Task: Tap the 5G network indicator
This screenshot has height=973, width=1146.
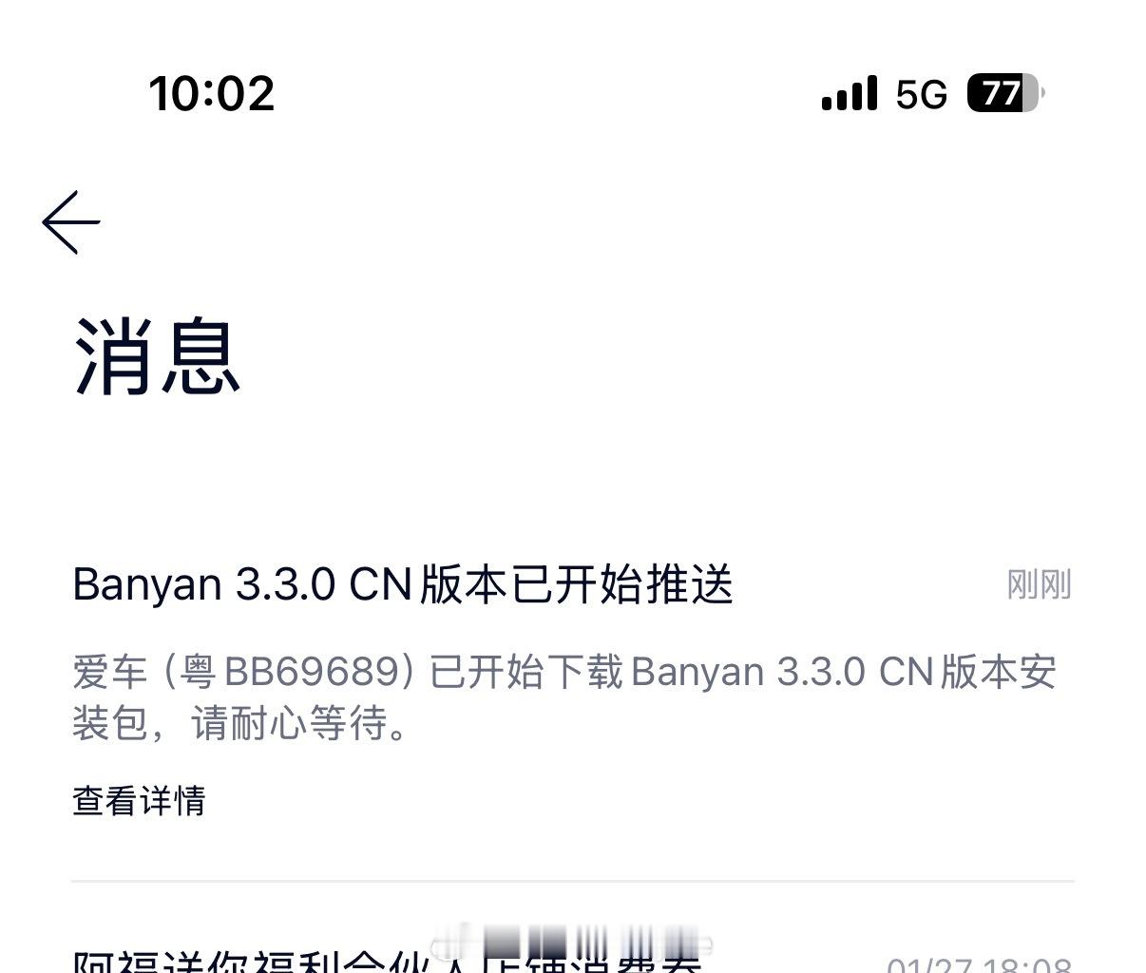Action: (921, 94)
